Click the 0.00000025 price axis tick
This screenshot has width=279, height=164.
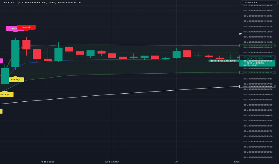[258, 131]
